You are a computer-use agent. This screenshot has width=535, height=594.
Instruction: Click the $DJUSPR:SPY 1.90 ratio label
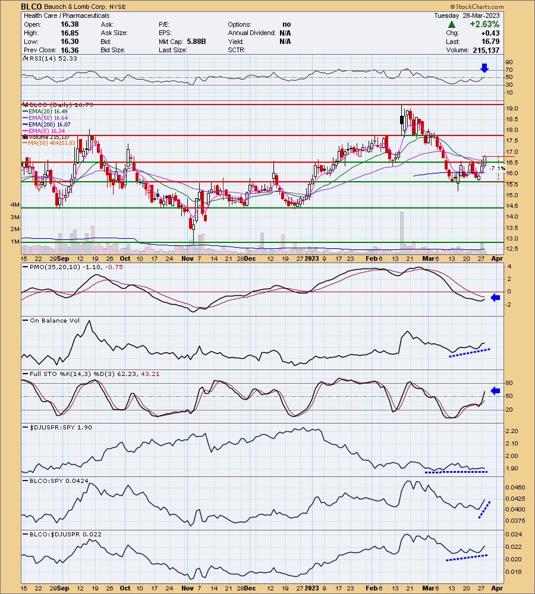tap(61, 427)
